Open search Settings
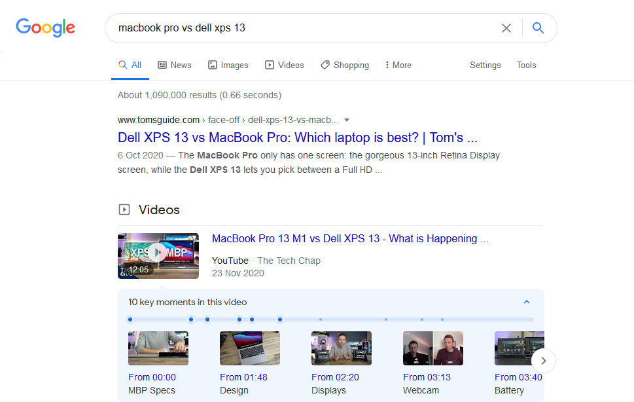 485,65
